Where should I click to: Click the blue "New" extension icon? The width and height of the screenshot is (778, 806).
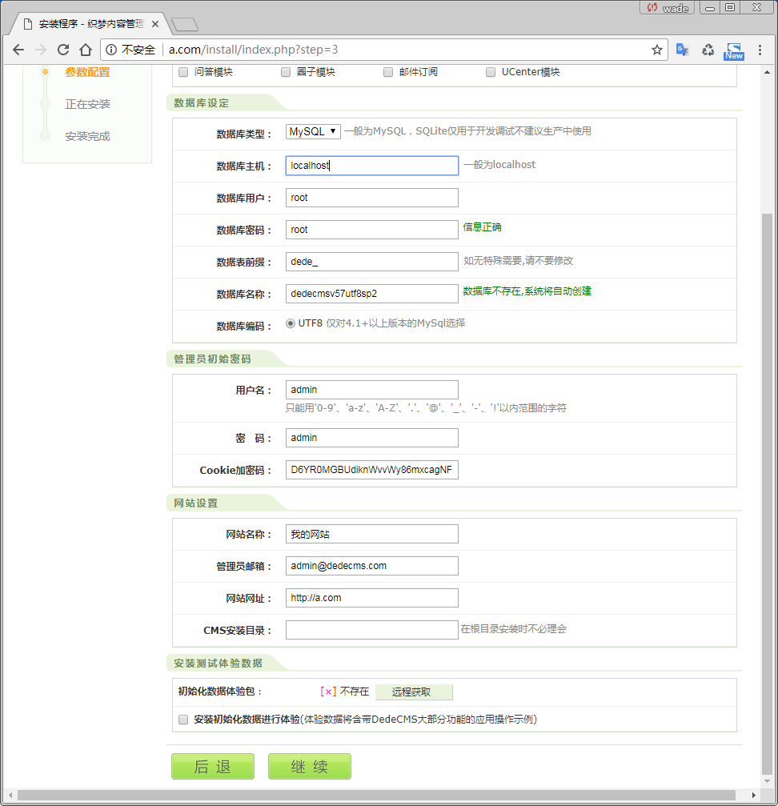tap(733, 50)
